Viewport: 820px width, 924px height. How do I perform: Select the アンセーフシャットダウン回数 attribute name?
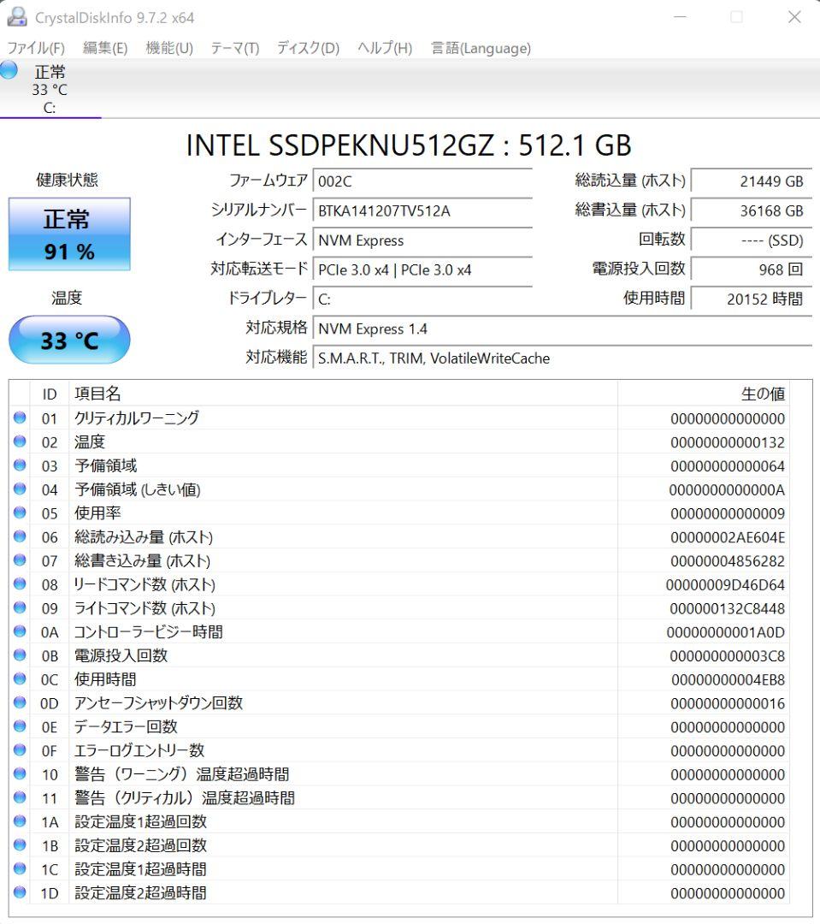coord(158,703)
